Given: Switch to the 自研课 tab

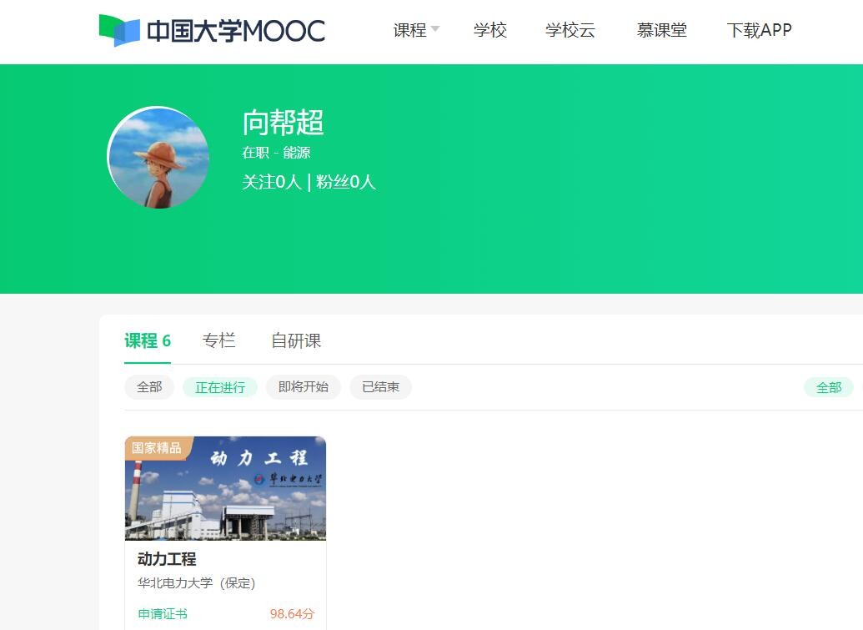Looking at the screenshot, I should [x=296, y=341].
